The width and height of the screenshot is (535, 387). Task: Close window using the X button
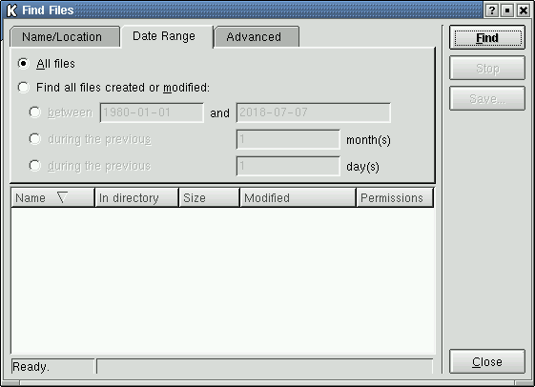[523, 10]
